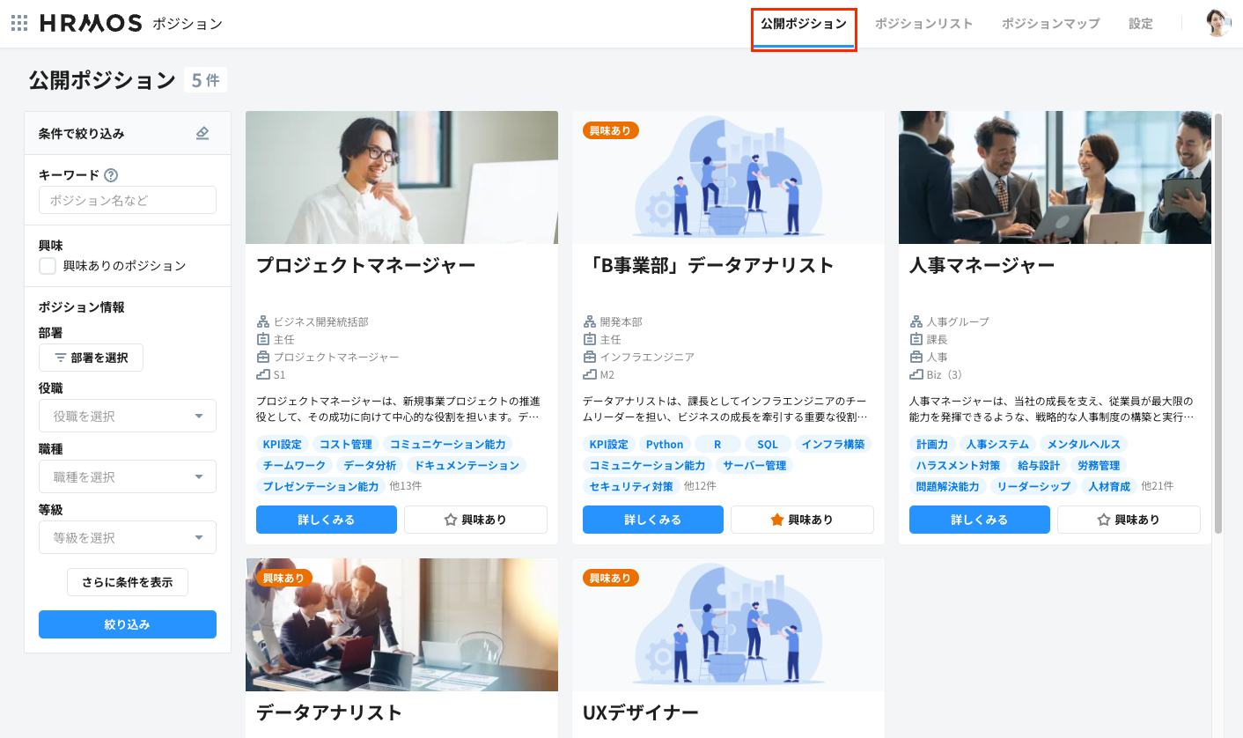Click the filled star on 「B事業部」データアナリスト
Screen dimensions: 1243x738
(776, 520)
